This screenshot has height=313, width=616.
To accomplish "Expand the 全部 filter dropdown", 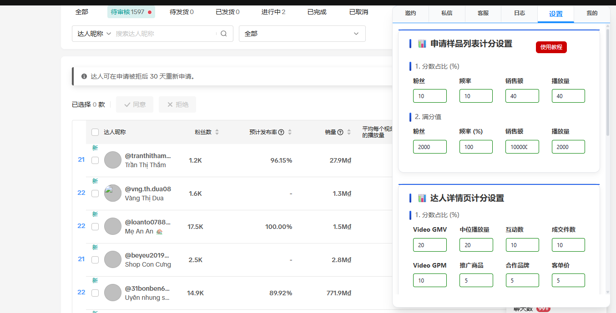I will [302, 34].
